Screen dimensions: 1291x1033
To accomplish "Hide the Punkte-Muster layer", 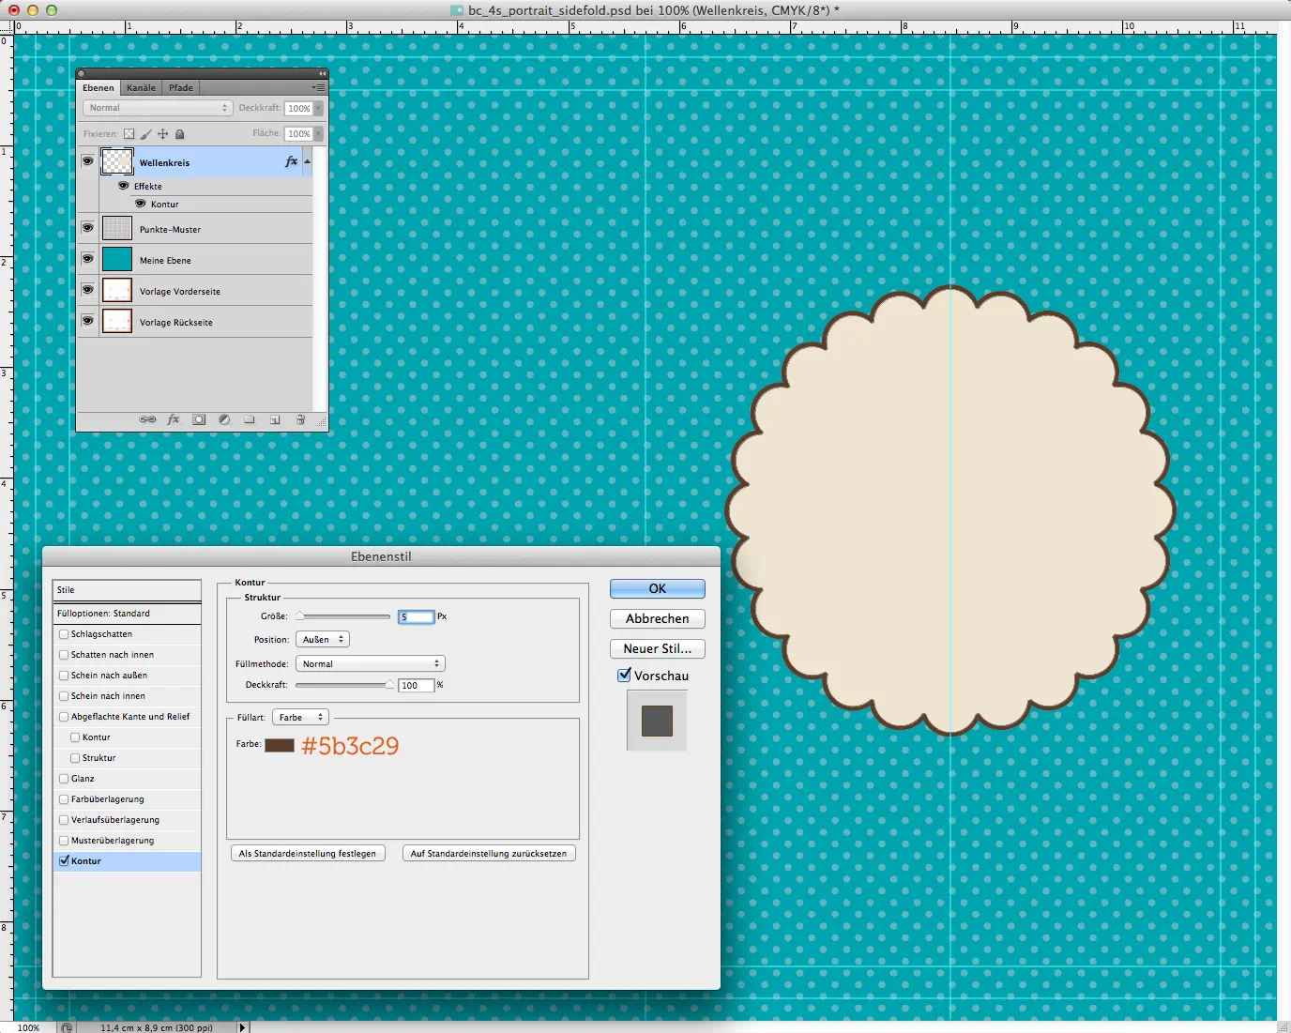I will 87,228.
